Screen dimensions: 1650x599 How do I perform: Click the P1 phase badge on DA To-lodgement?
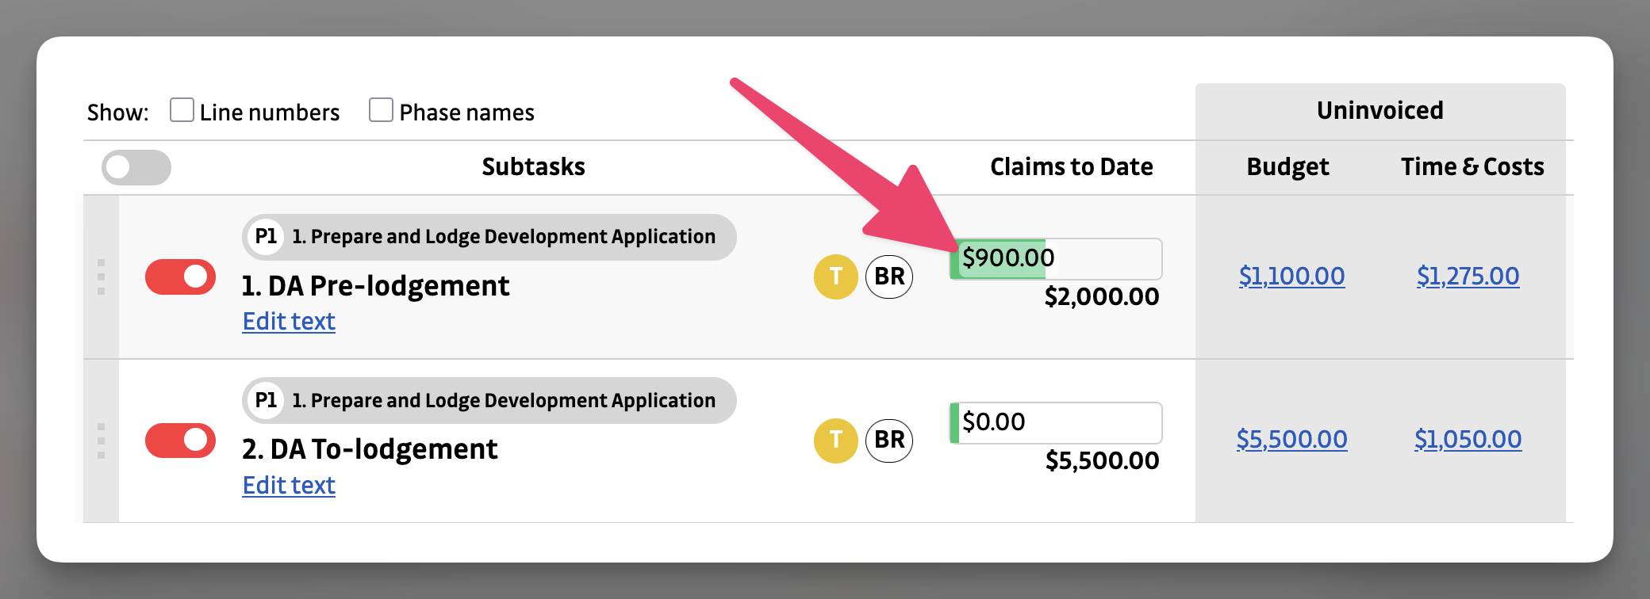point(266,400)
